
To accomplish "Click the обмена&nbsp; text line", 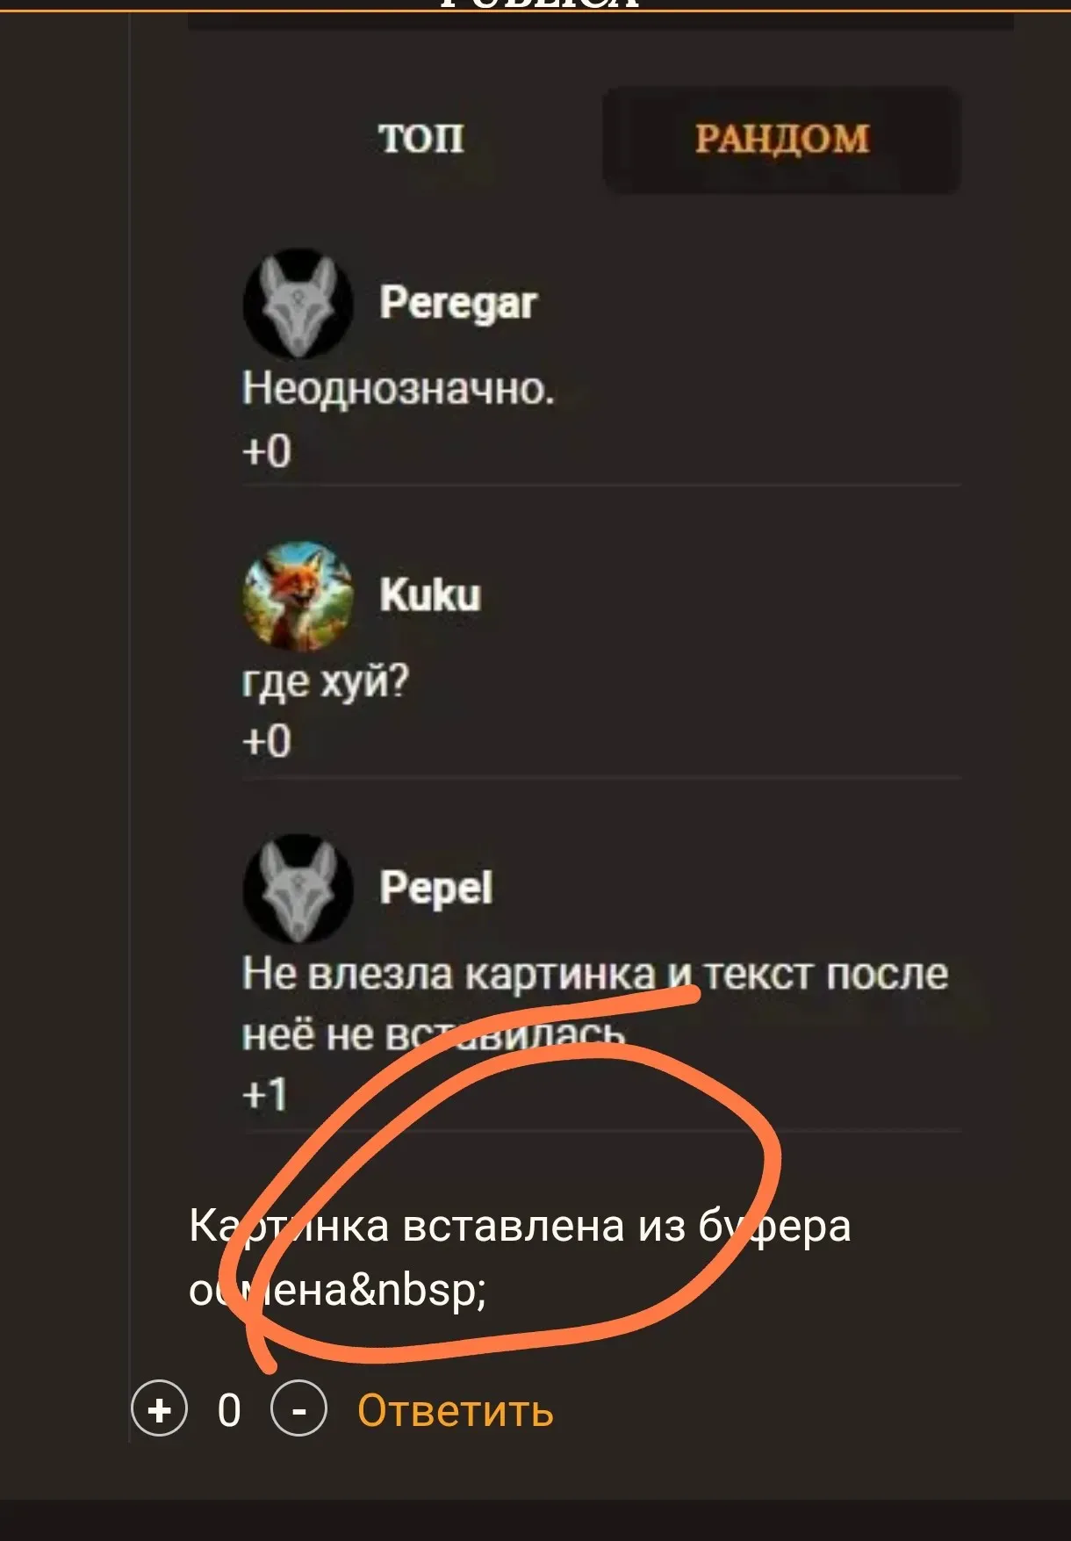I will click(337, 1290).
